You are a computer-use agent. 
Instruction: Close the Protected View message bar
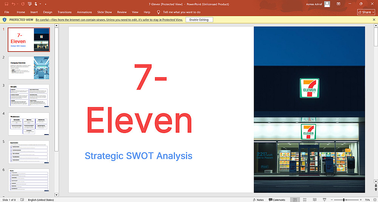[374, 20]
